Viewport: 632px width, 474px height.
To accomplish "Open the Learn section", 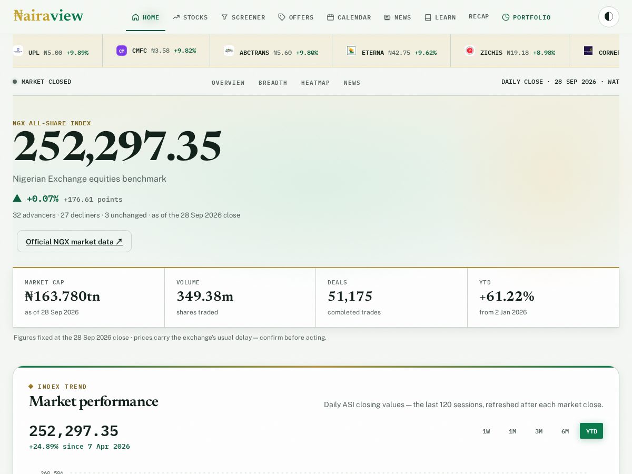I will tap(440, 17).
